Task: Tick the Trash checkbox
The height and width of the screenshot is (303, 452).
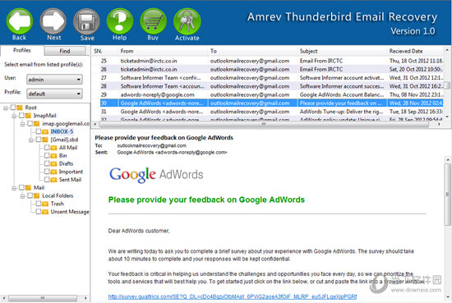Action: (39, 204)
